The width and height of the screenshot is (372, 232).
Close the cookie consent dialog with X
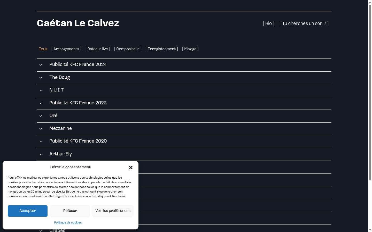pyautogui.click(x=131, y=168)
